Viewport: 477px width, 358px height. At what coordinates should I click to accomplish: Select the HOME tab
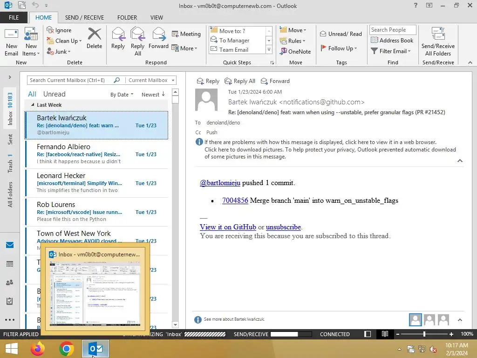point(43,17)
